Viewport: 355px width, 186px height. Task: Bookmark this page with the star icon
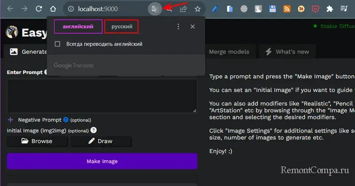198,8
